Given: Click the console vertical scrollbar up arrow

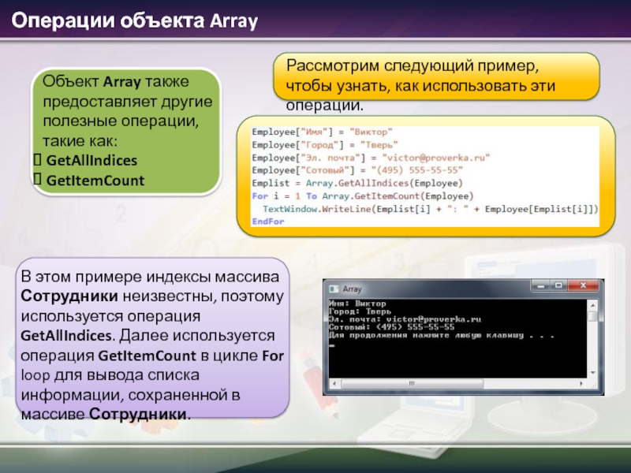Looking at the screenshot, I should tap(592, 305).
